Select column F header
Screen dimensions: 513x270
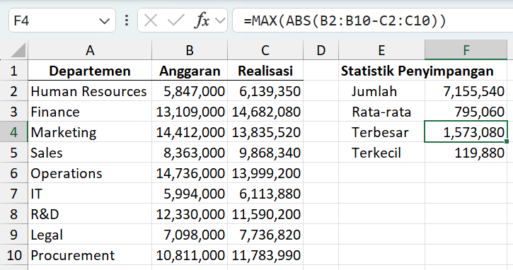coord(466,50)
